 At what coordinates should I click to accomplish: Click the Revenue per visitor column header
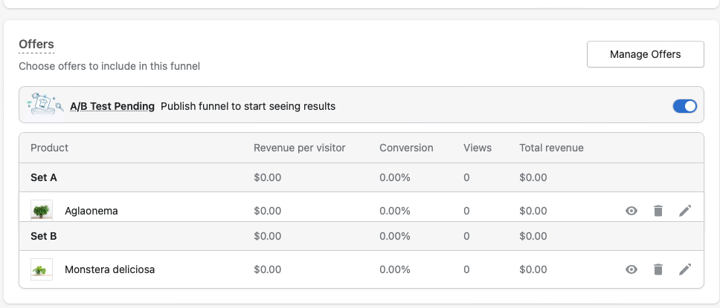tap(300, 148)
